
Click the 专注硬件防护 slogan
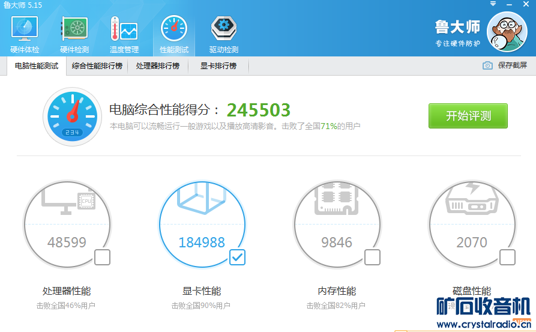[458, 43]
